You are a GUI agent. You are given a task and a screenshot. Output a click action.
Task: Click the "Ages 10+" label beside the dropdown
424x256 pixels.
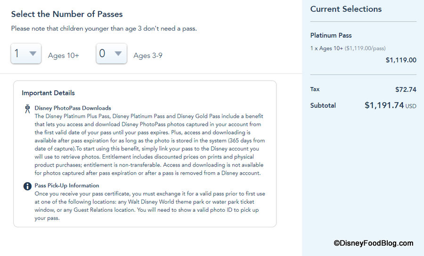(x=64, y=56)
